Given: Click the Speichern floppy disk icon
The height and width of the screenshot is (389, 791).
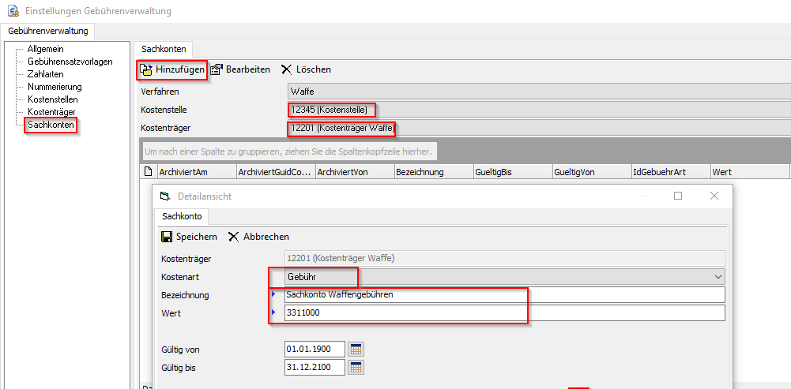Looking at the screenshot, I should pyautogui.click(x=167, y=237).
